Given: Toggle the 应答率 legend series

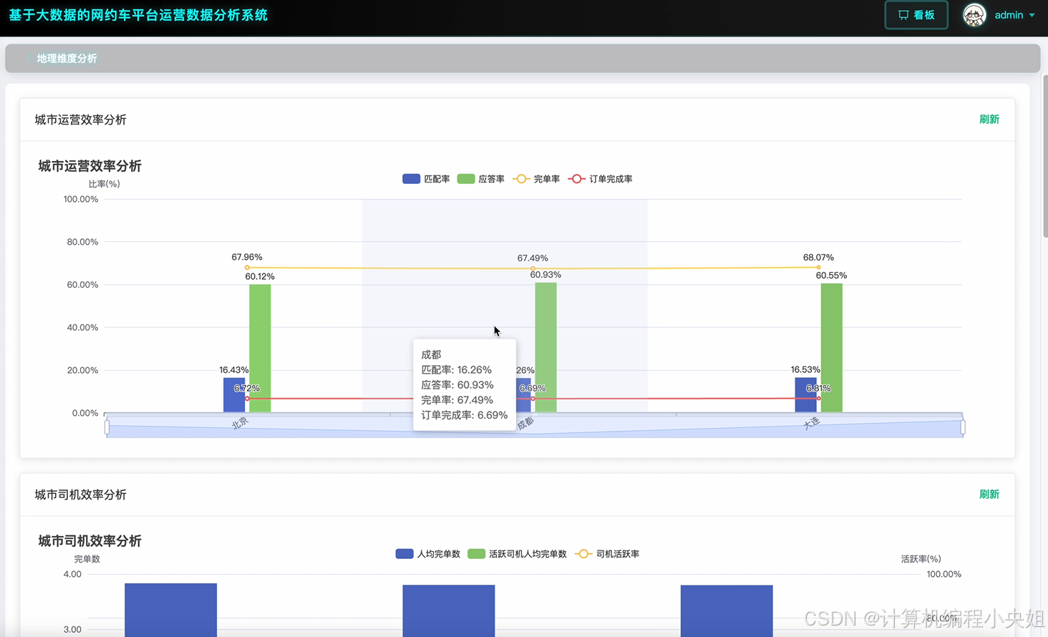Looking at the screenshot, I should (x=481, y=179).
